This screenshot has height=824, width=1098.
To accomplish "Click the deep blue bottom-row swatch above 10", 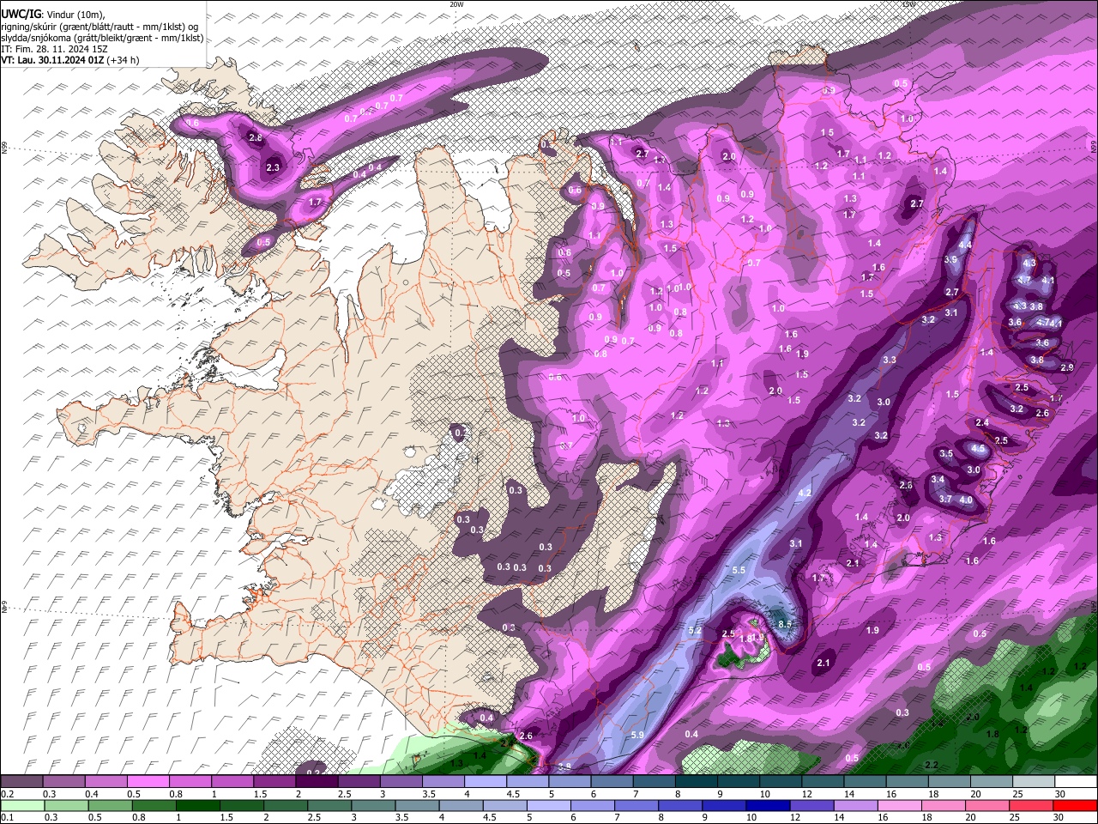I will (768, 805).
